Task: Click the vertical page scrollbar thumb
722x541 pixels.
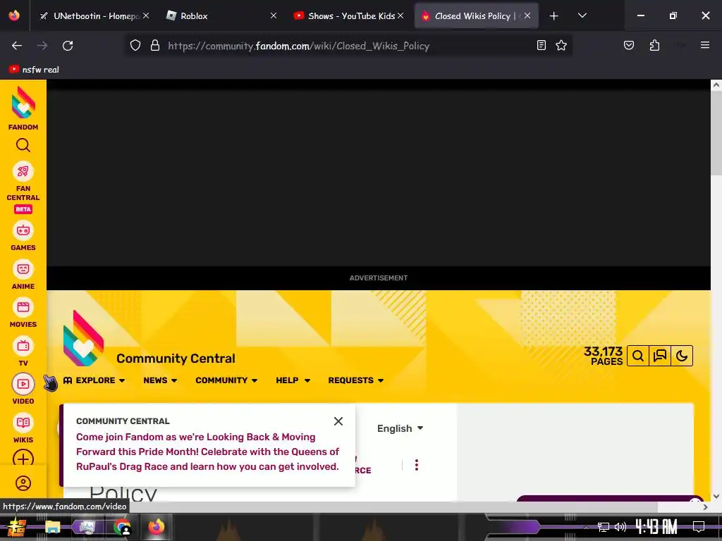Action: pos(716,133)
